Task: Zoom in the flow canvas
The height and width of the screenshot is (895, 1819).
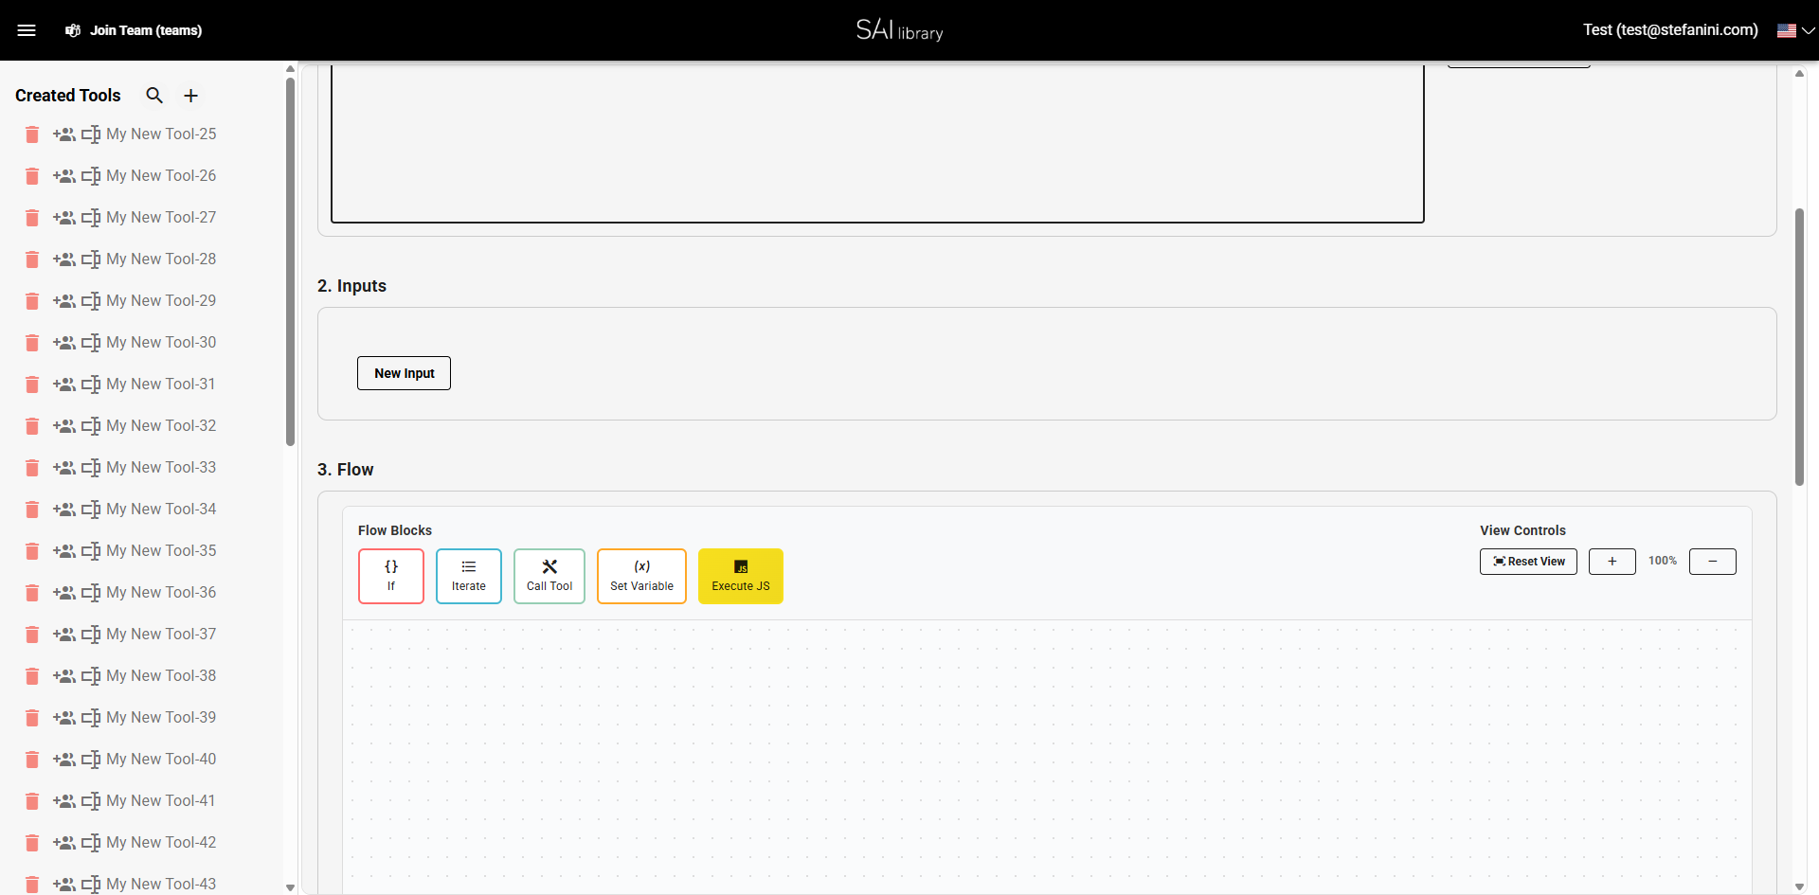Action: point(1612,562)
